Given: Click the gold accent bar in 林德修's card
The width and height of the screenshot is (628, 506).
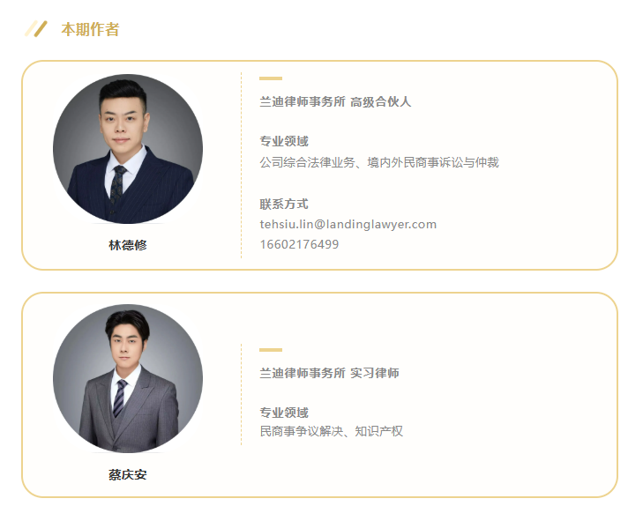Looking at the screenshot, I should click(x=271, y=78).
